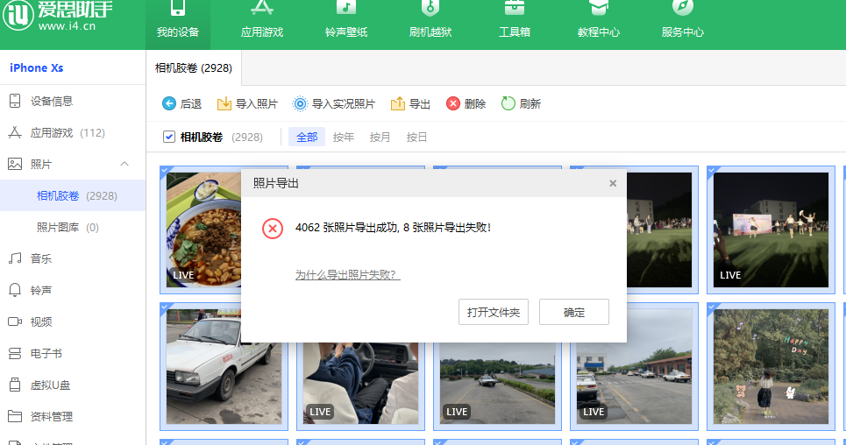Open 我的设备 in the top navigation
Image resolution: width=846 pixels, height=445 pixels.
point(177,25)
